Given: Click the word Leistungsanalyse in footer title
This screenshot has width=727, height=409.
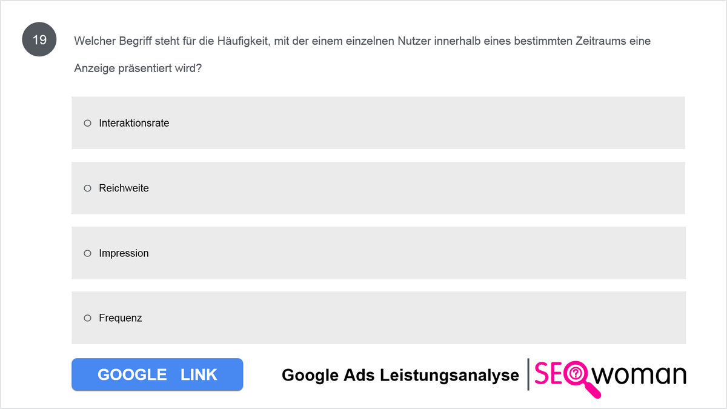Looking at the screenshot, I should coord(450,375).
